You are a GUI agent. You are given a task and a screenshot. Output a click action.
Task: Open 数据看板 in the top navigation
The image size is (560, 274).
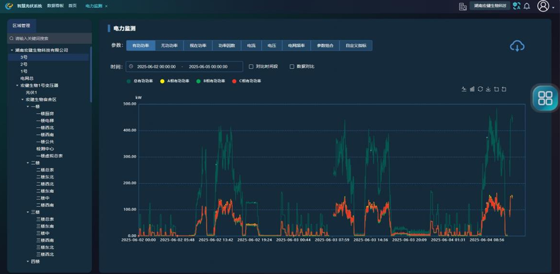point(55,6)
